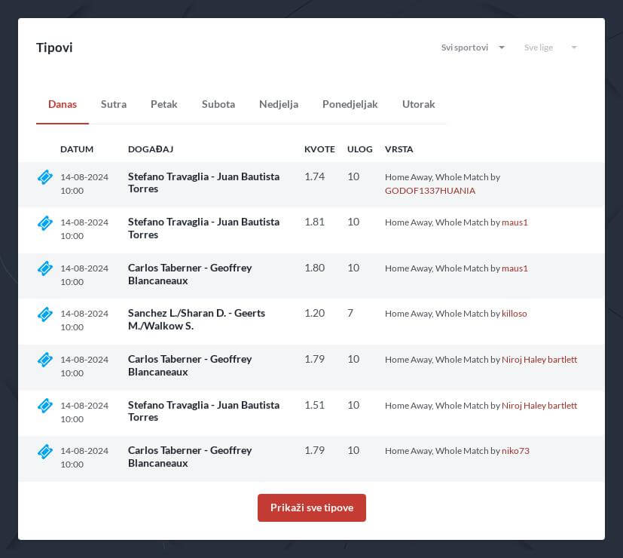Viewport: 623px width, 558px height.
Task: Open maus1 link in 1.81 odds row
Action: (x=515, y=222)
